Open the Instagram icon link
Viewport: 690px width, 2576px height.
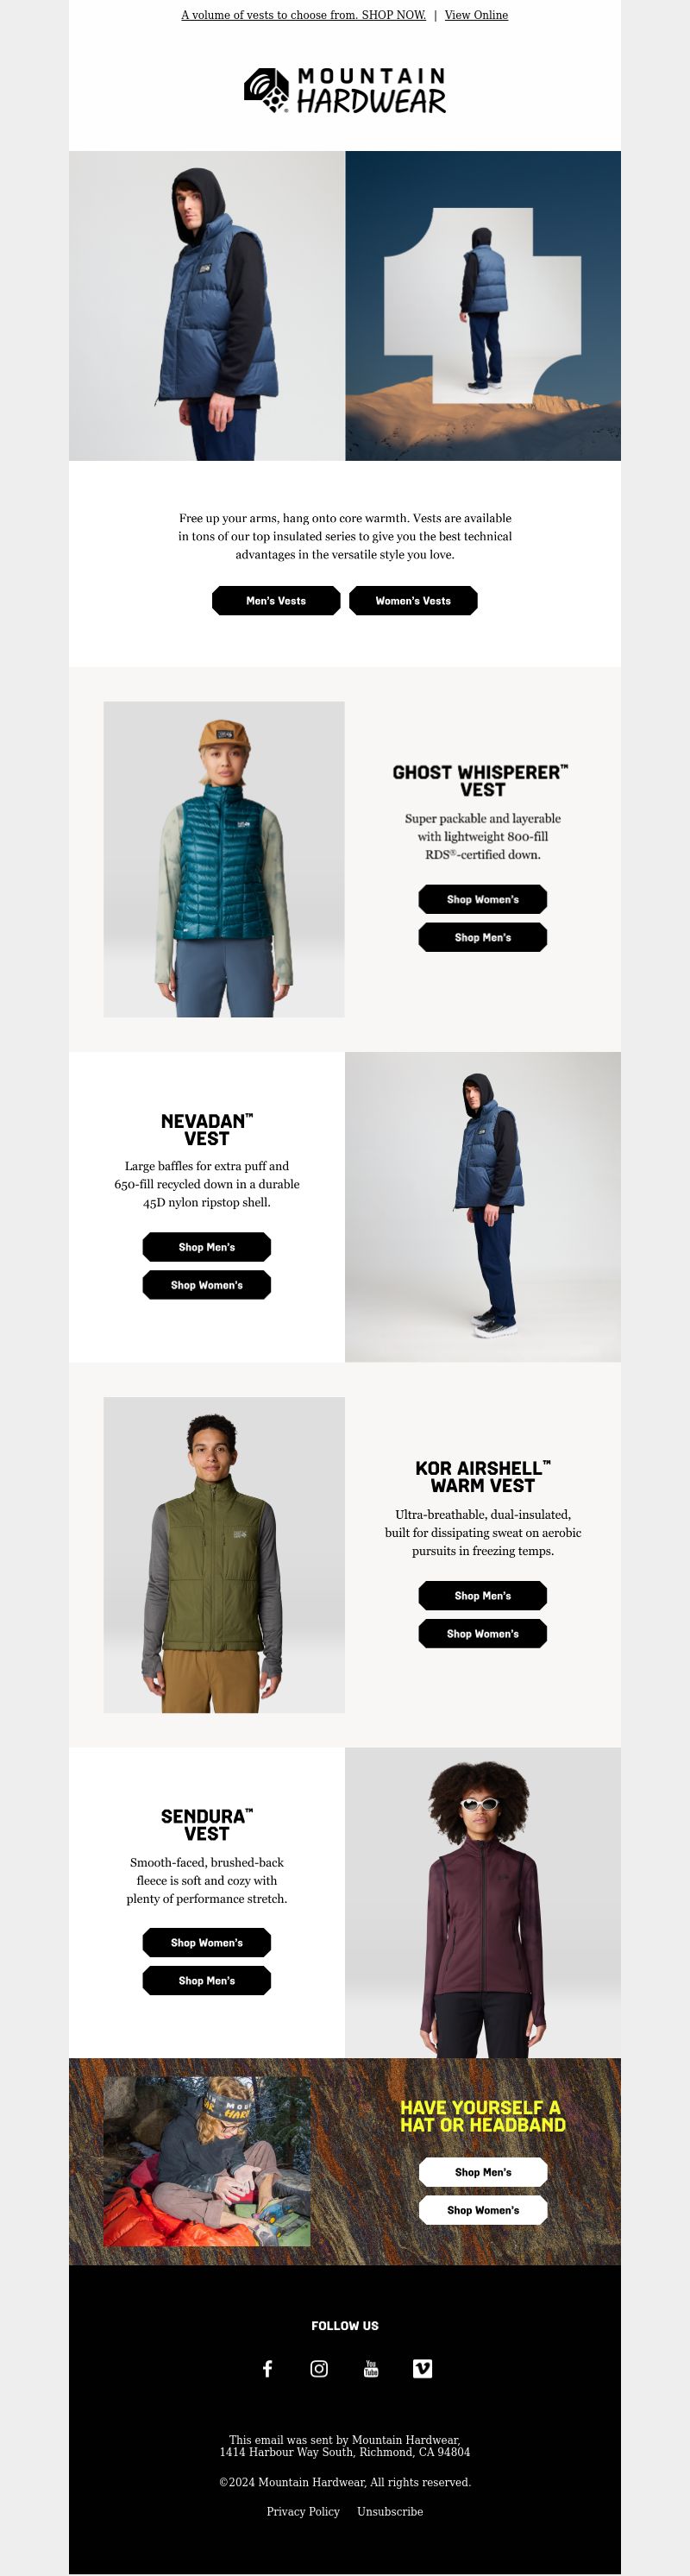319,2368
